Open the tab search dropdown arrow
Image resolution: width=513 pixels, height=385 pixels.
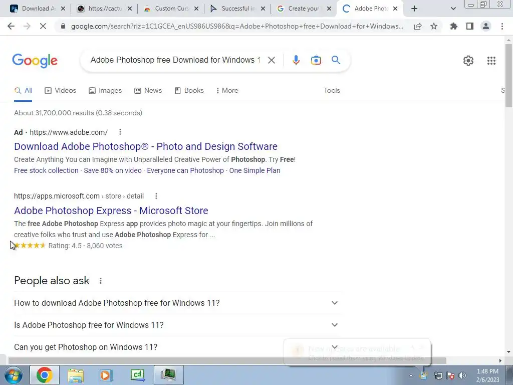tap(453, 9)
